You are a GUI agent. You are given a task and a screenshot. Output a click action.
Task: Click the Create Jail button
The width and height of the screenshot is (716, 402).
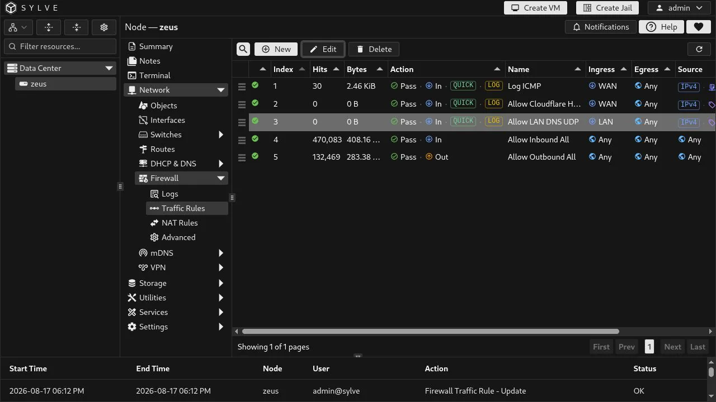point(607,8)
